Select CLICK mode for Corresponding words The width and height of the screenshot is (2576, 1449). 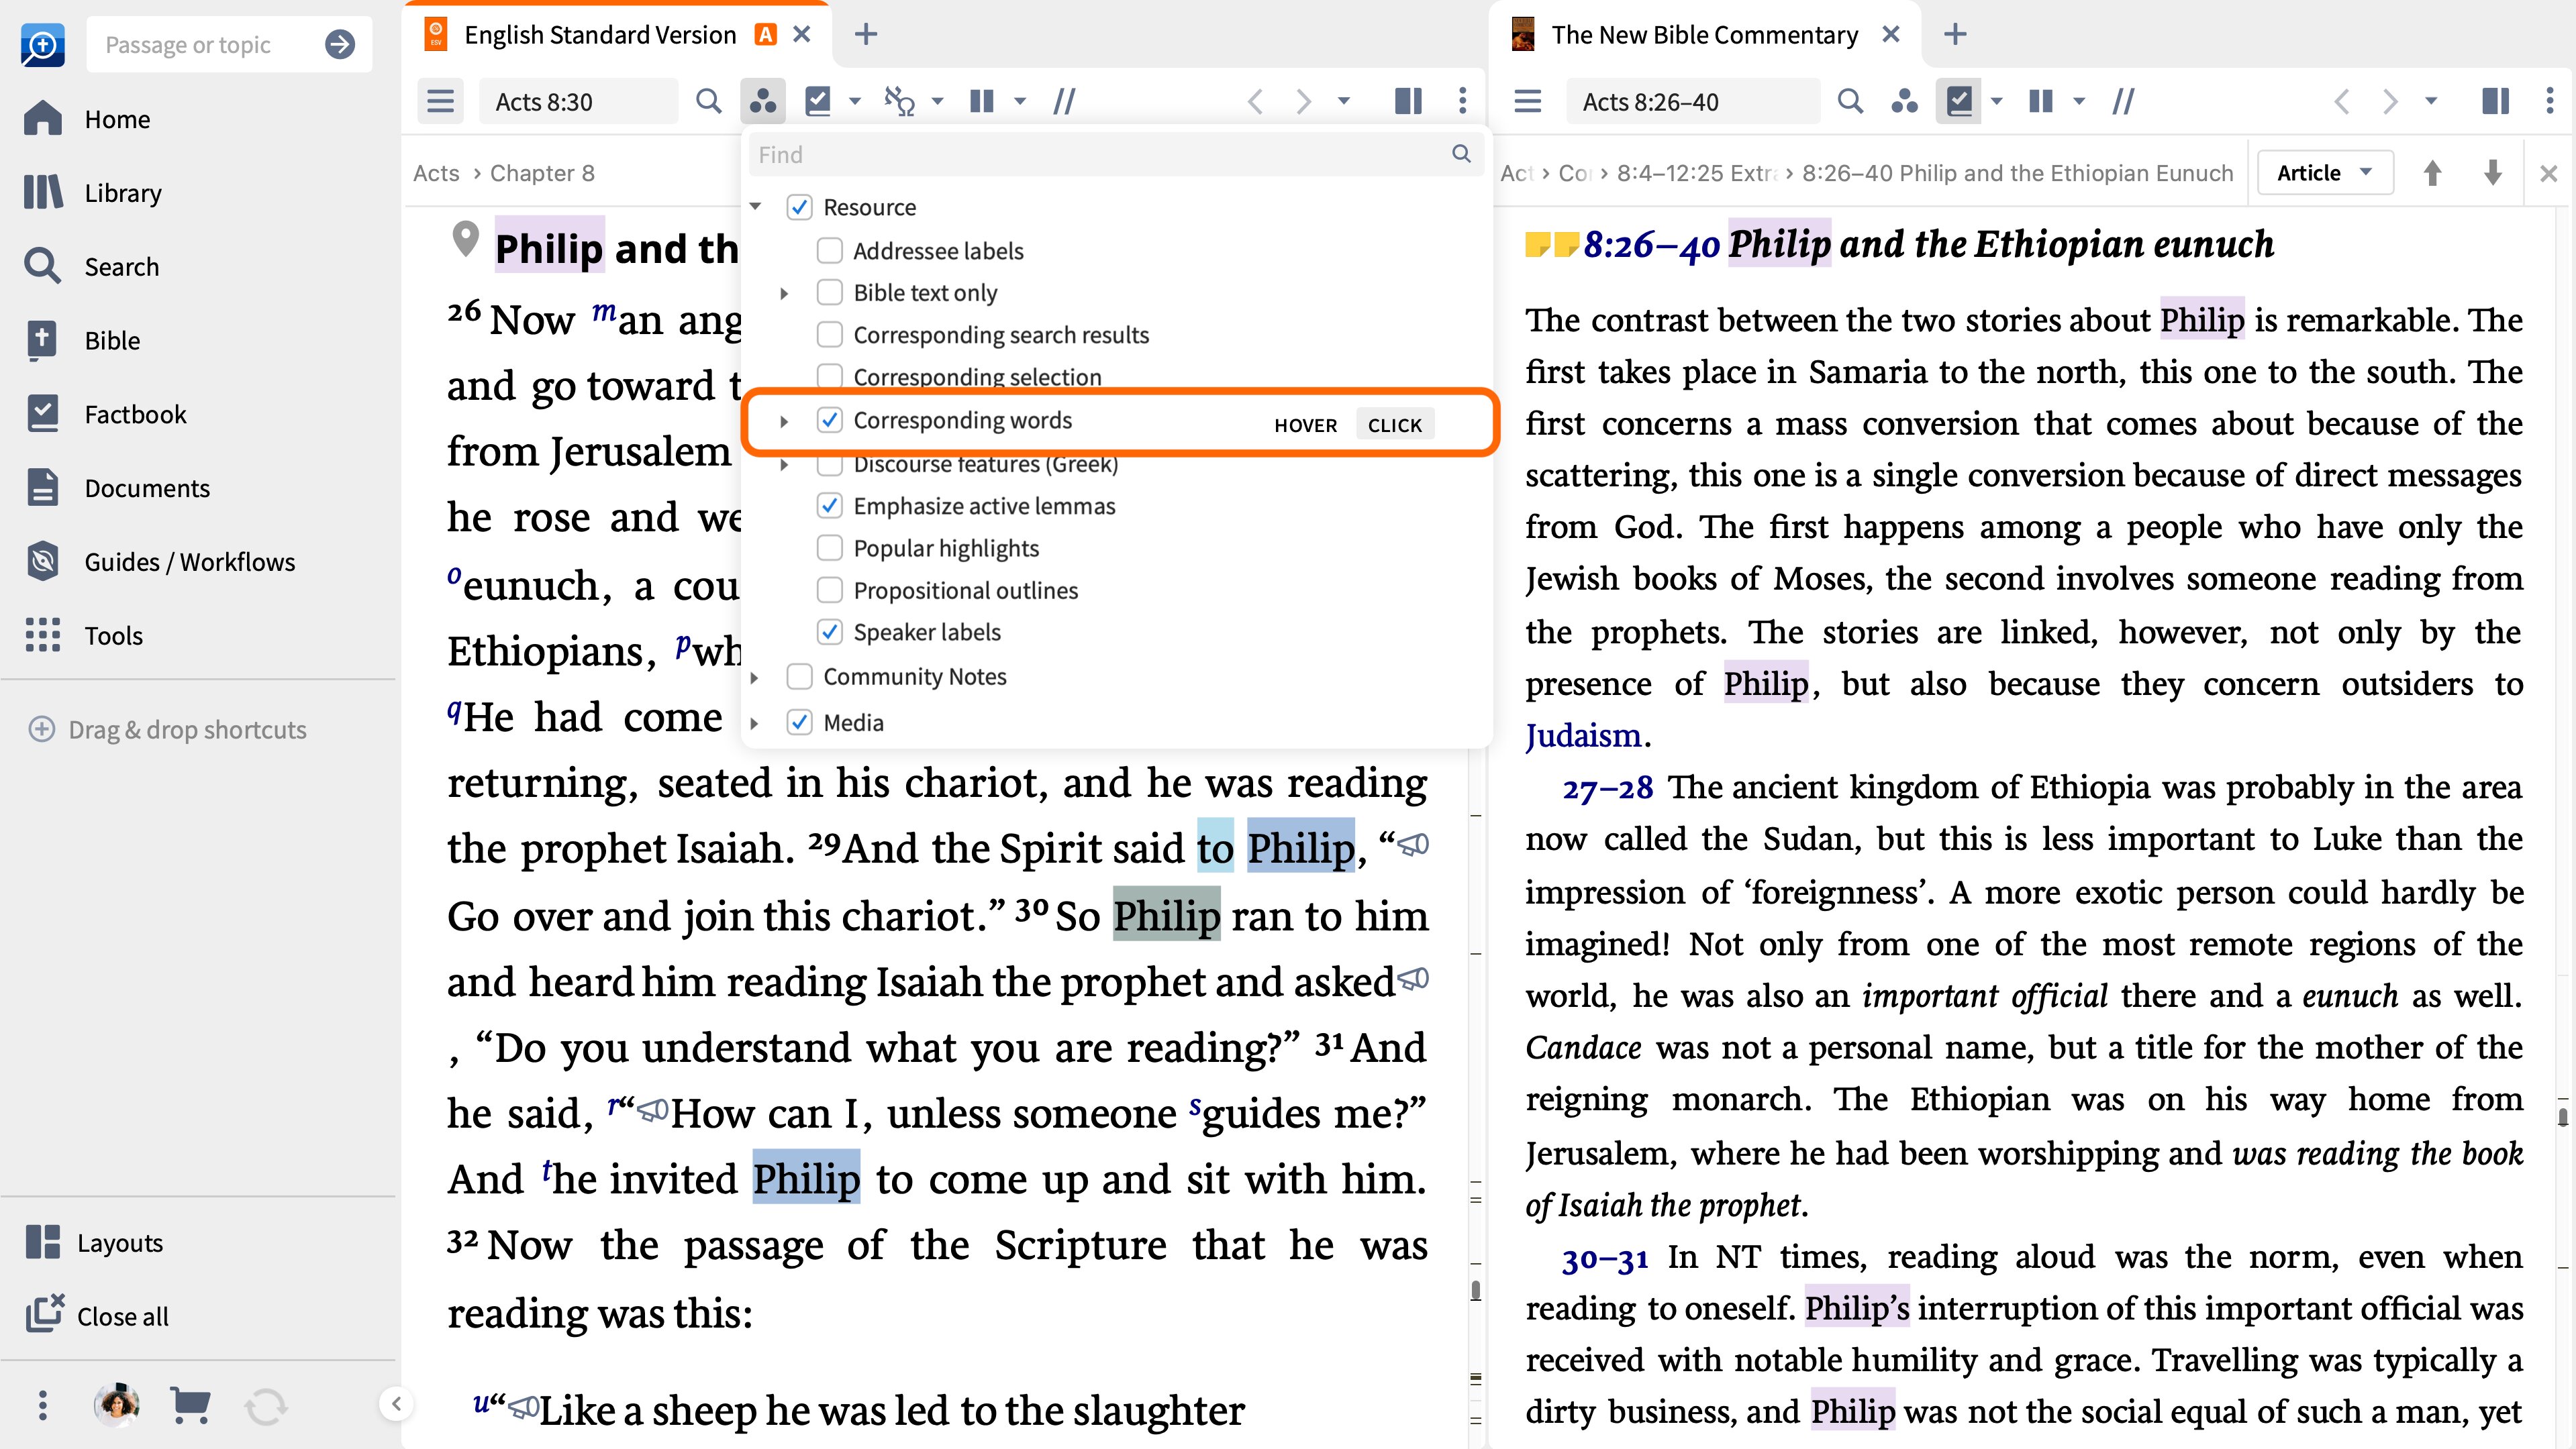click(1394, 425)
